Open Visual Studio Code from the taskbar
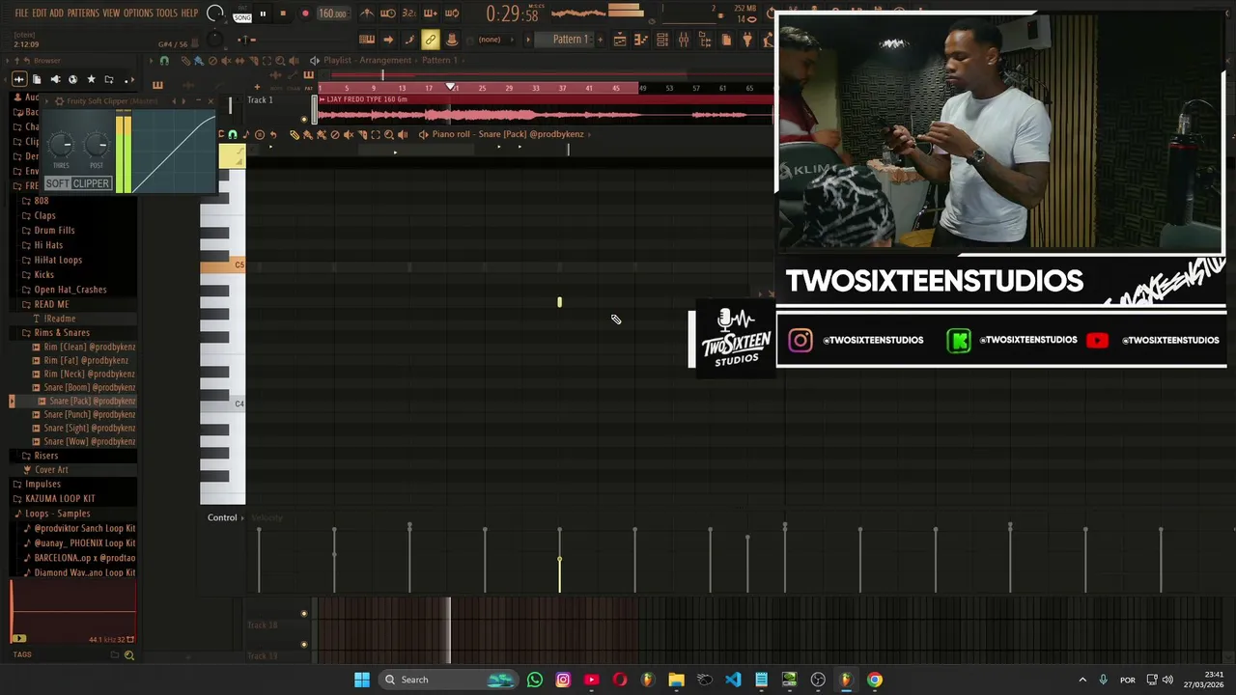Image resolution: width=1236 pixels, height=695 pixels. (733, 680)
